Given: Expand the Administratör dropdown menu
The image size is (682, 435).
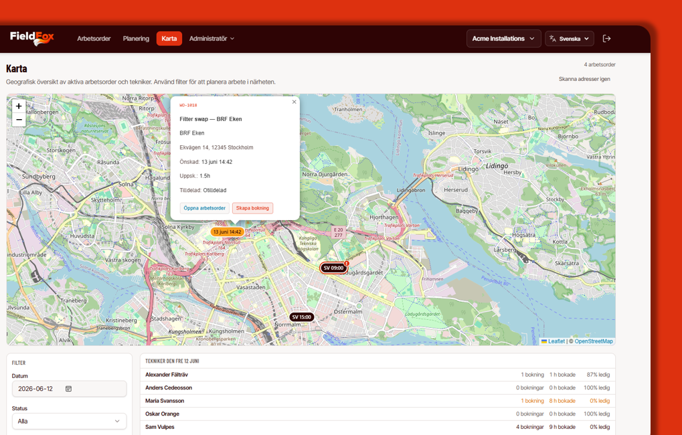Looking at the screenshot, I should pos(211,39).
